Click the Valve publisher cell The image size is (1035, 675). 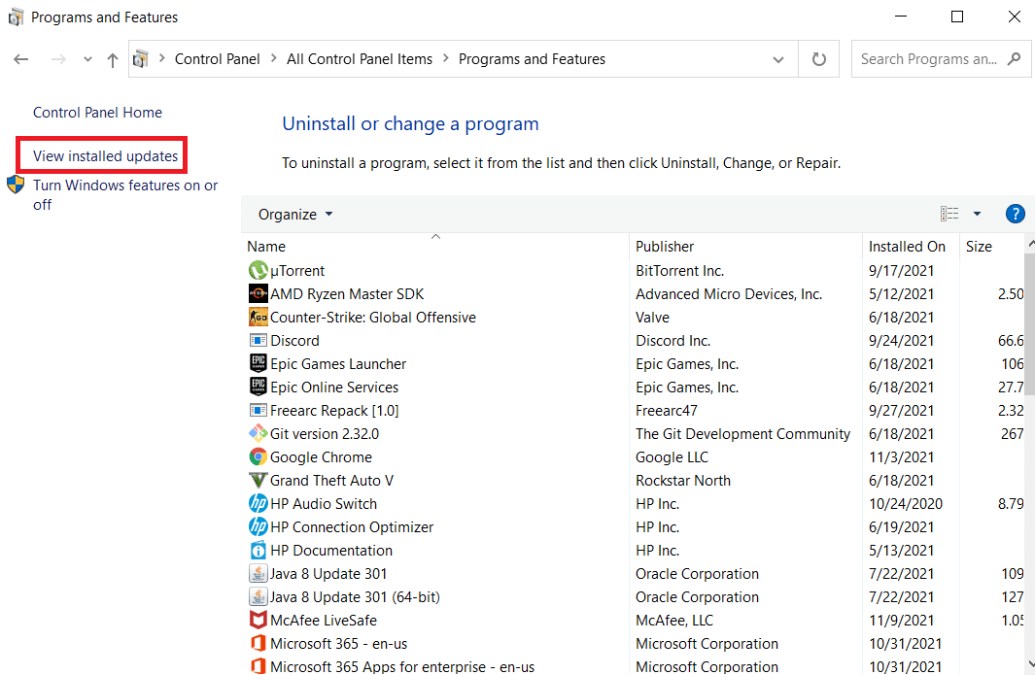tap(652, 318)
